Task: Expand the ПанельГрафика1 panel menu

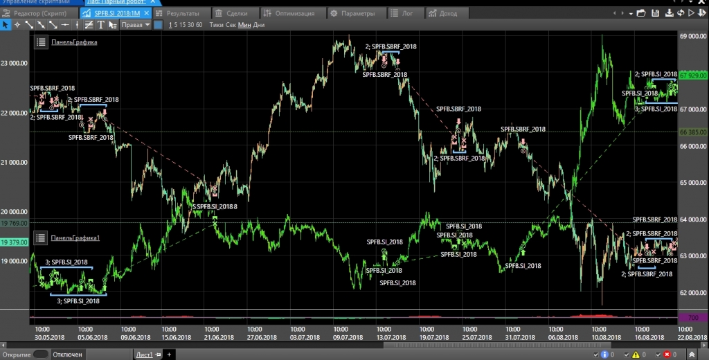Action: pyautogui.click(x=41, y=238)
